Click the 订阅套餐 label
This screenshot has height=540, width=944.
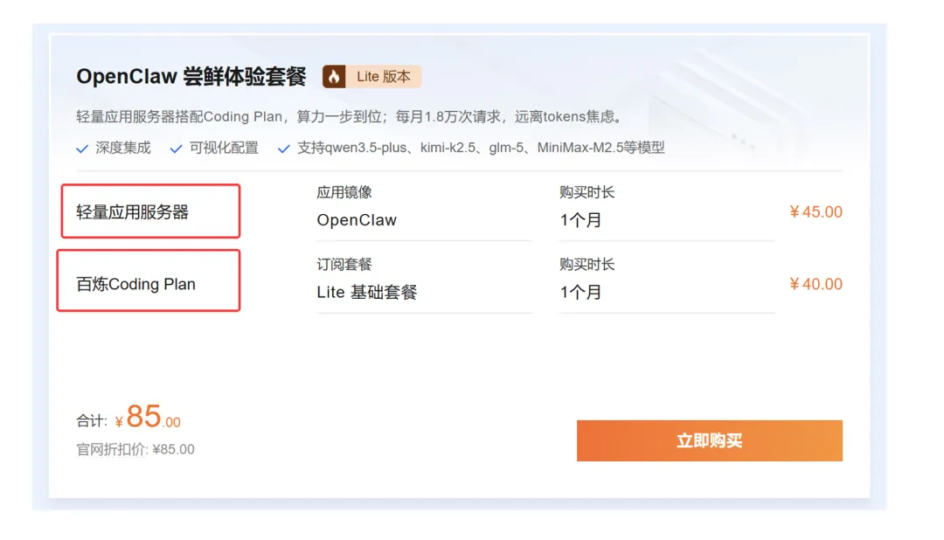(344, 264)
